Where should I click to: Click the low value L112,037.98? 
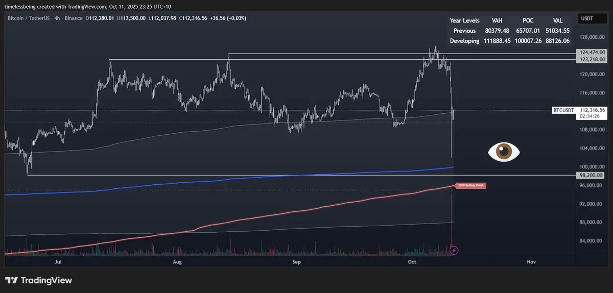[x=162, y=18]
